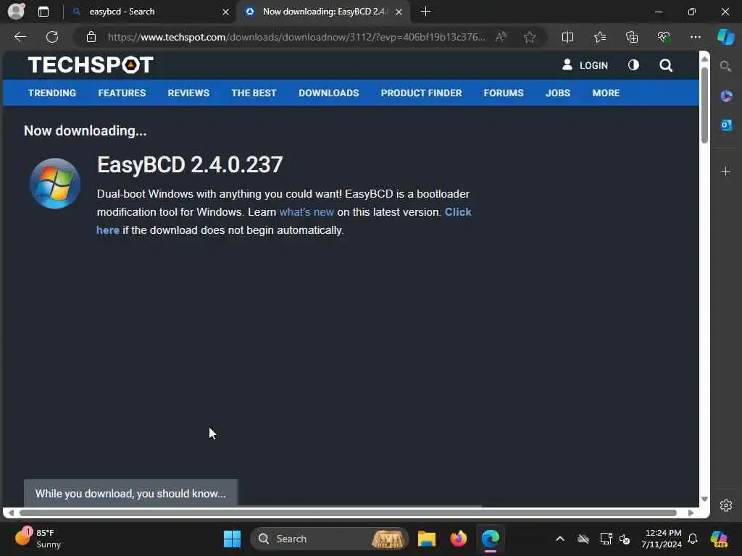Click the techspot.com address bar
Image resolution: width=742 pixels, height=556 pixels.
pyautogui.click(x=296, y=37)
